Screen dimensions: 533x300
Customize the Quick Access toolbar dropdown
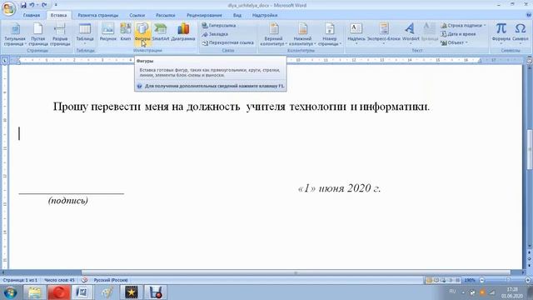click(56, 5)
